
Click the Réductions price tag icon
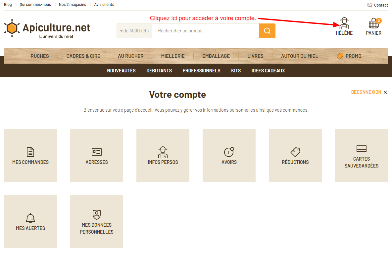[x=295, y=152]
